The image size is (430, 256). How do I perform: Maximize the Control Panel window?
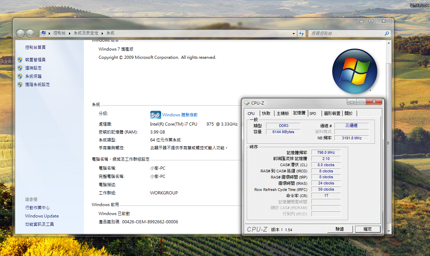pos(371,21)
